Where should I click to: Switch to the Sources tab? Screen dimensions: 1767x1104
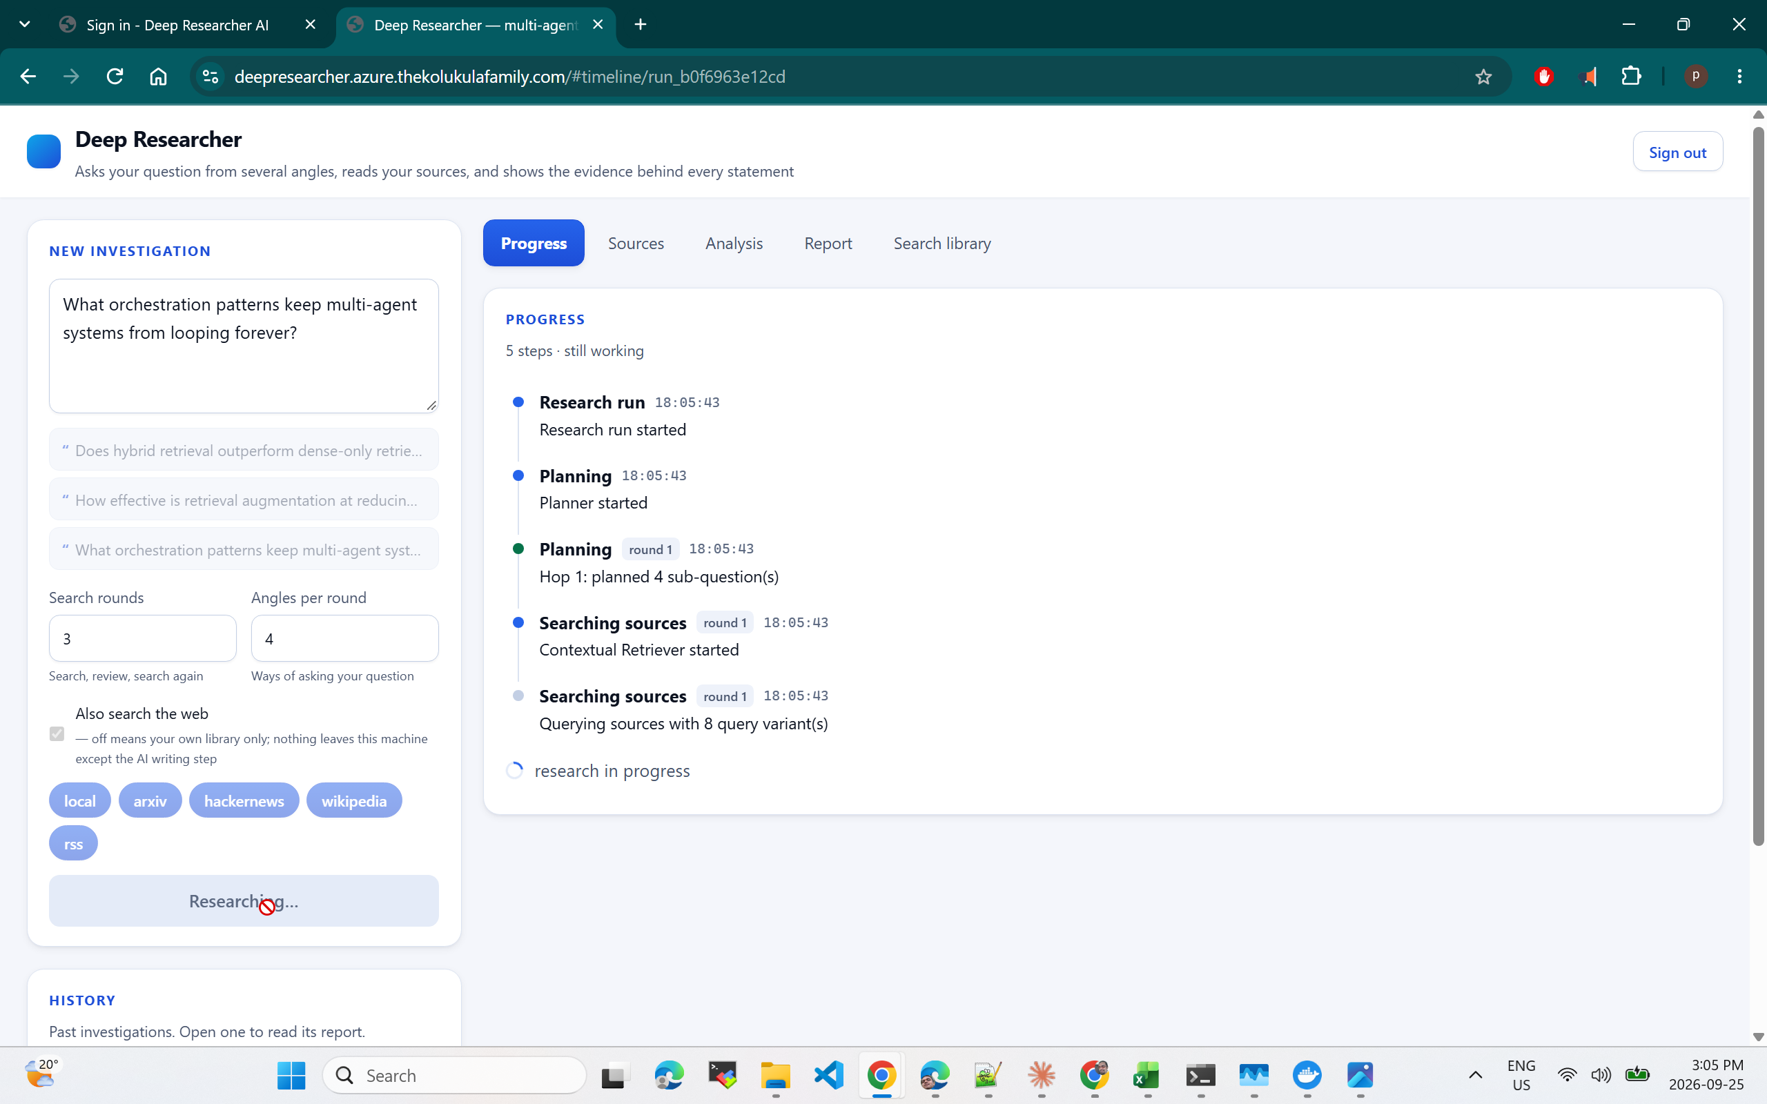(636, 243)
